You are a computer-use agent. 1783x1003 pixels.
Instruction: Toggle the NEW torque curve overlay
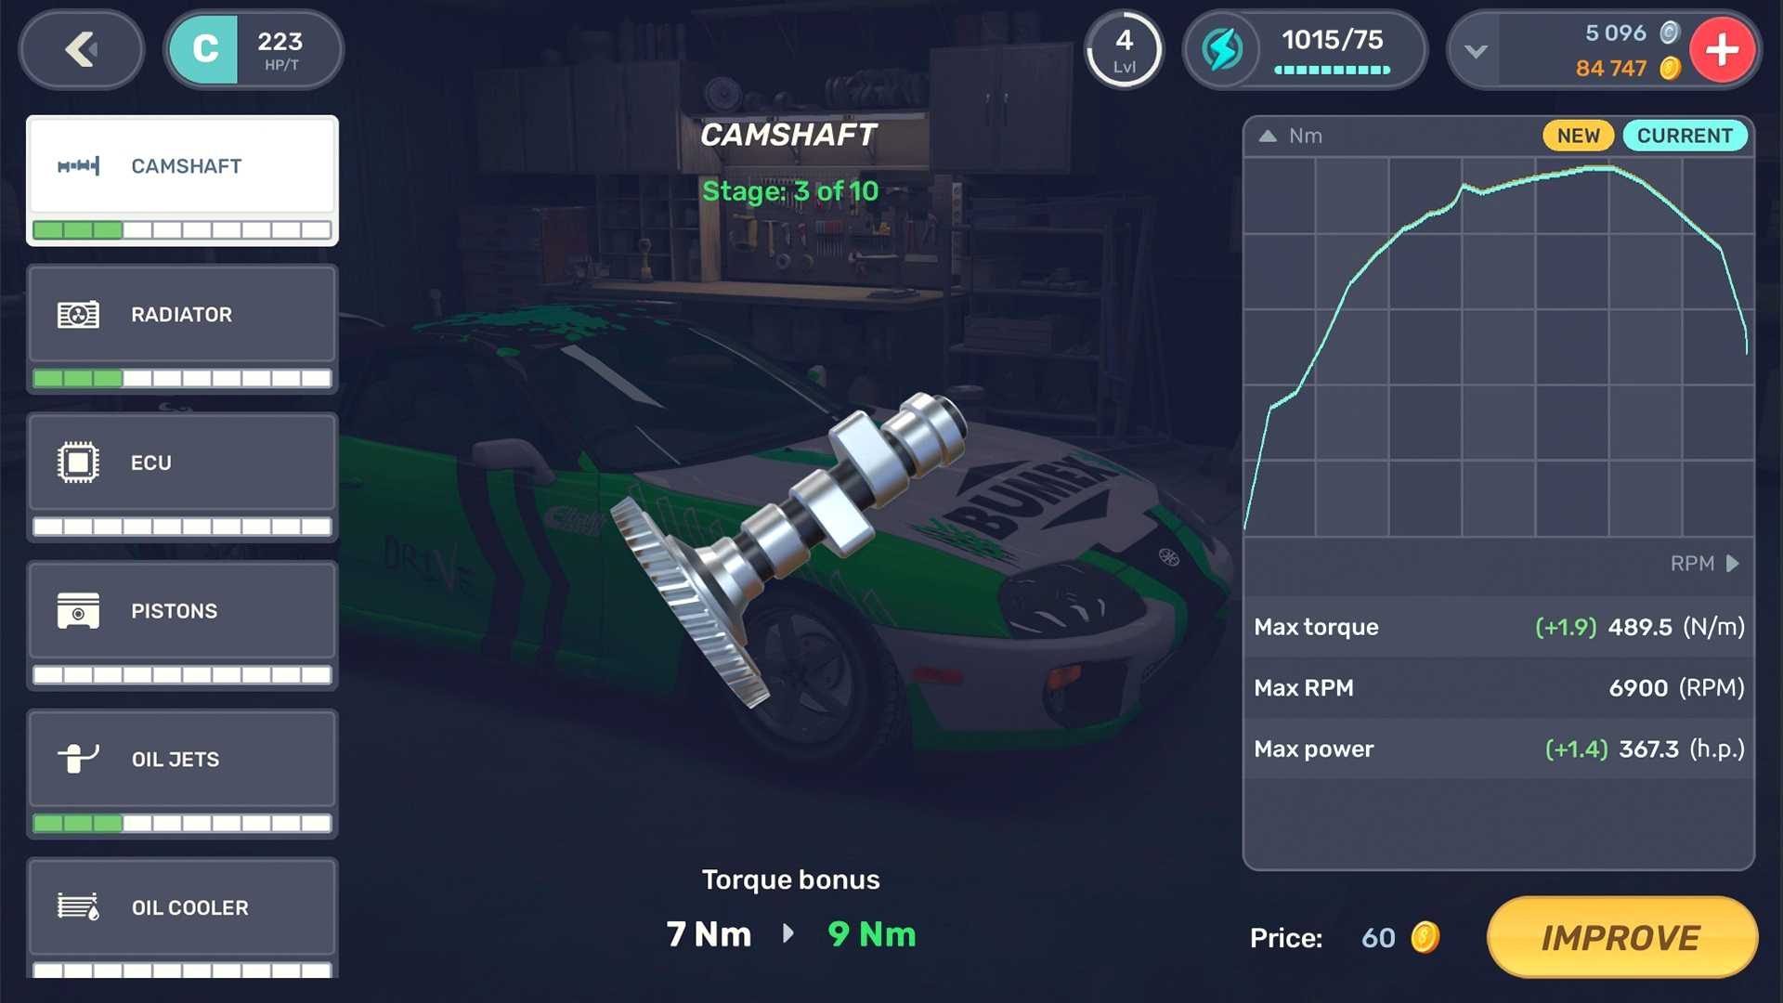(1579, 134)
